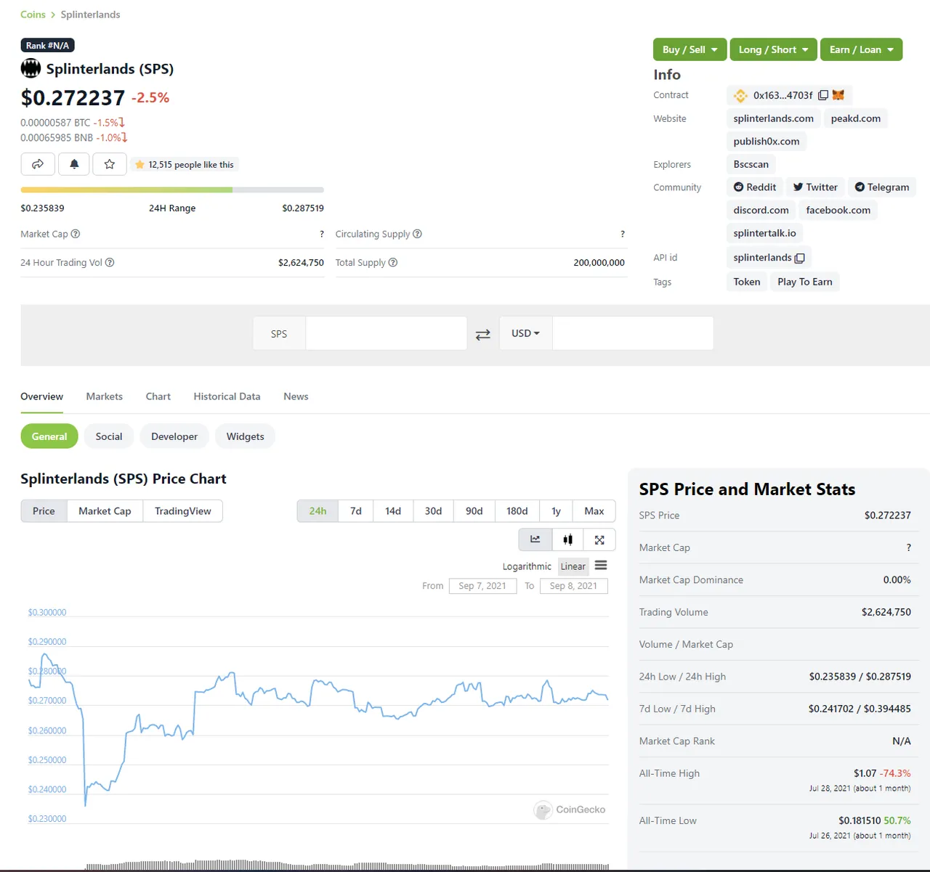Switch chart scale to Logarithmic
Screen dimensions: 930x872
[527, 566]
